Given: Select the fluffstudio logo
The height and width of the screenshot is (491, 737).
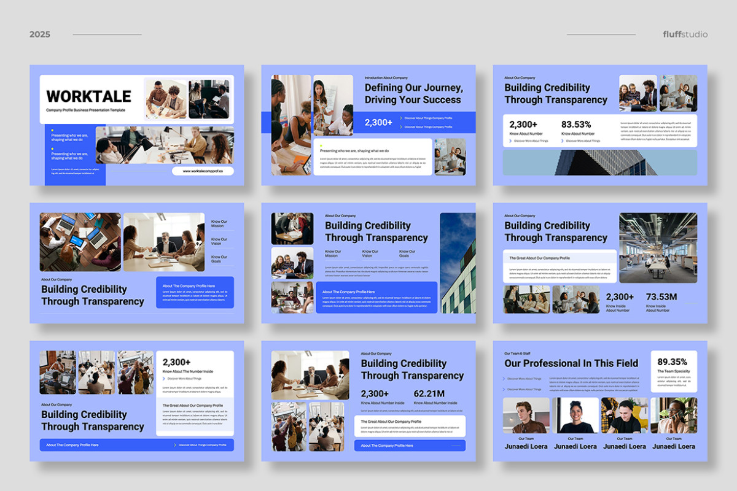Looking at the screenshot, I should coord(684,34).
